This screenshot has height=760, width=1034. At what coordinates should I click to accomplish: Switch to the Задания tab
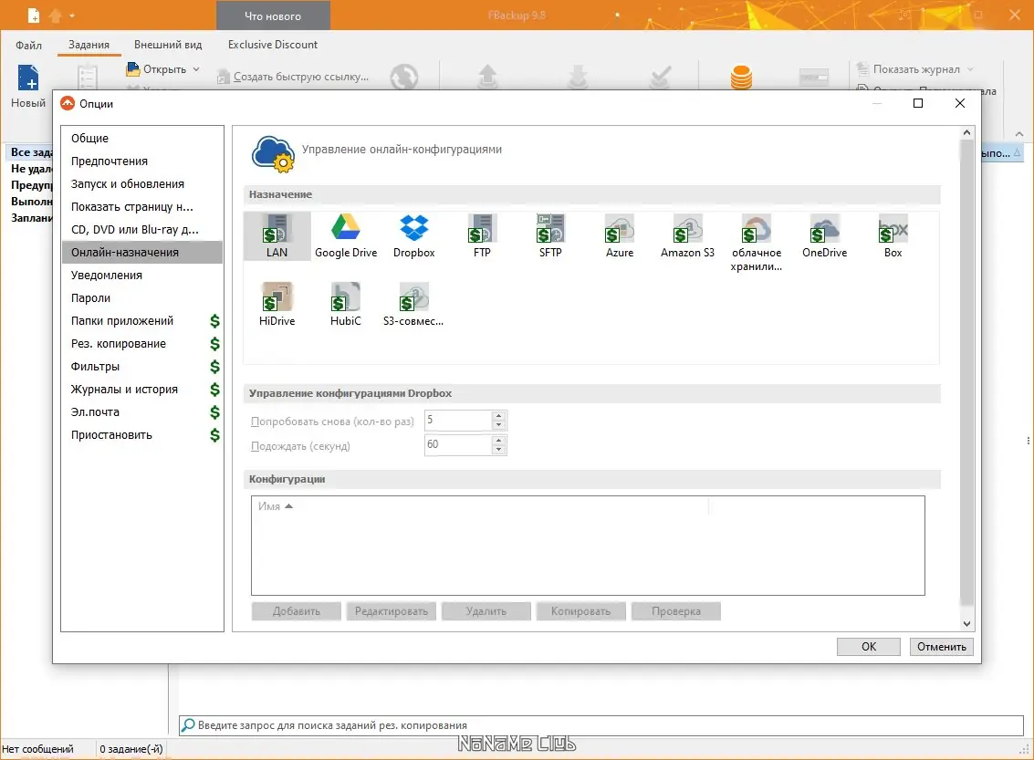[x=89, y=45]
